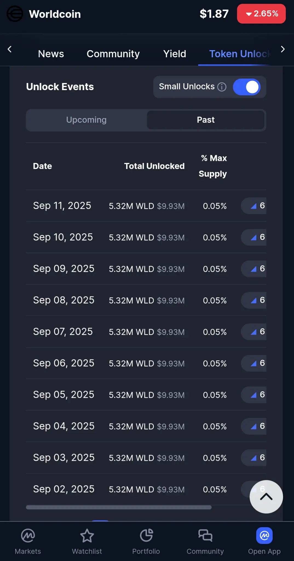The image size is (294, 561).
Task: Select the Upcoming unlock events option
Action: pyautogui.click(x=87, y=120)
